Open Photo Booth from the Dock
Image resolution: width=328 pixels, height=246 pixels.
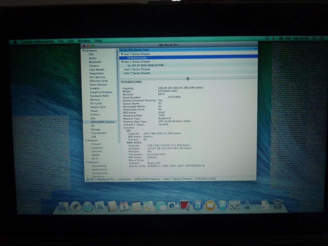pyautogui.click(x=186, y=205)
